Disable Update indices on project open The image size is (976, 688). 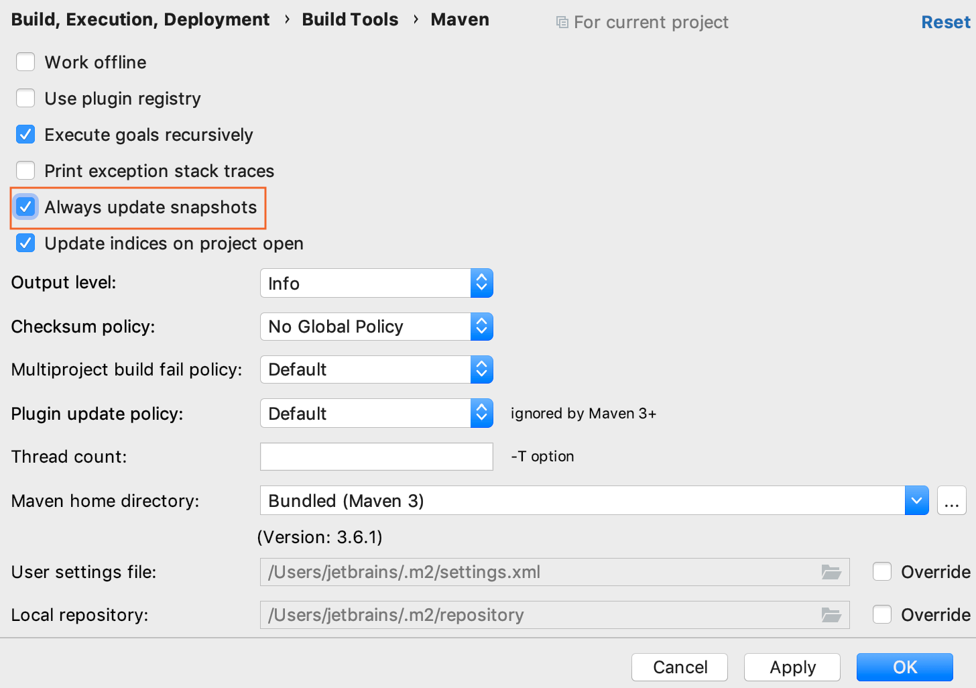pos(25,243)
